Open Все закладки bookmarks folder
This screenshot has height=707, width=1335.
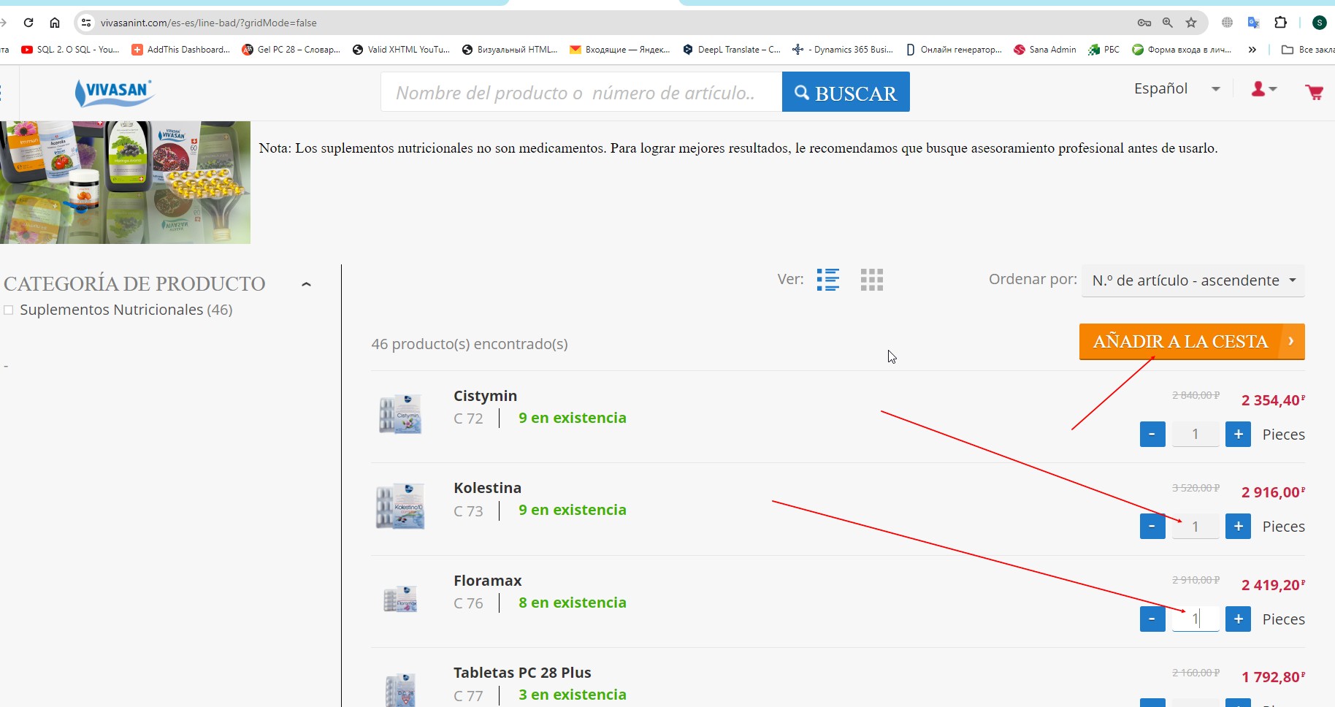pyautogui.click(x=1307, y=50)
